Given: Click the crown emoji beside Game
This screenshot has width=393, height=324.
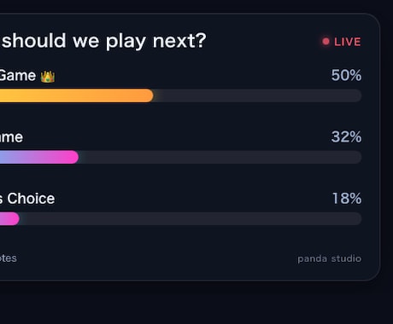Looking at the screenshot, I should tap(48, 76).
